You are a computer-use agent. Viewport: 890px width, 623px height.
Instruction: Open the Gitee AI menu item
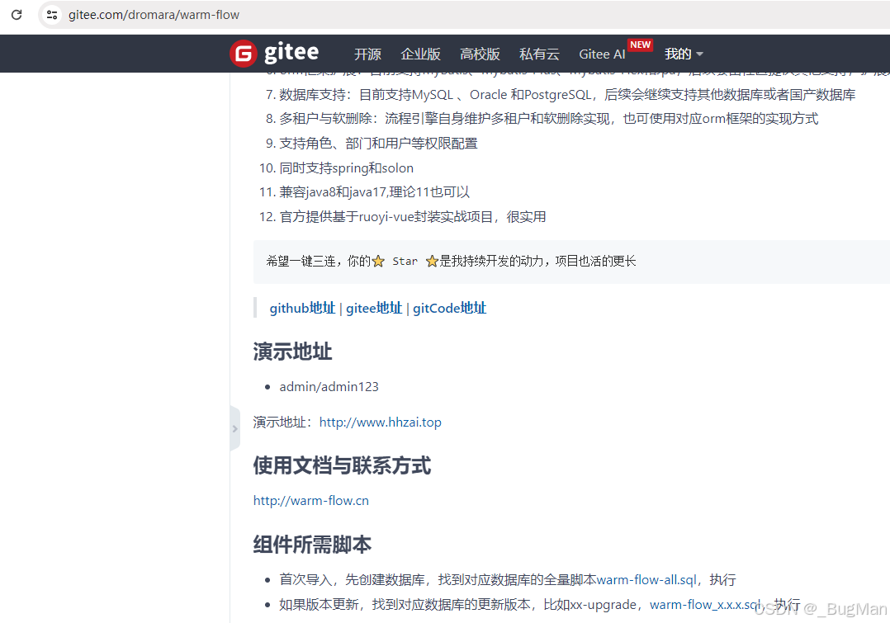pyautogui.click(x=602, y=54)
